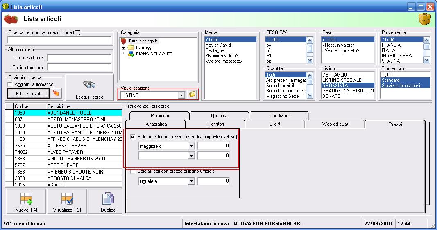
Task: Click the Duplica documents icon
Action: click(x=108, y=199)
